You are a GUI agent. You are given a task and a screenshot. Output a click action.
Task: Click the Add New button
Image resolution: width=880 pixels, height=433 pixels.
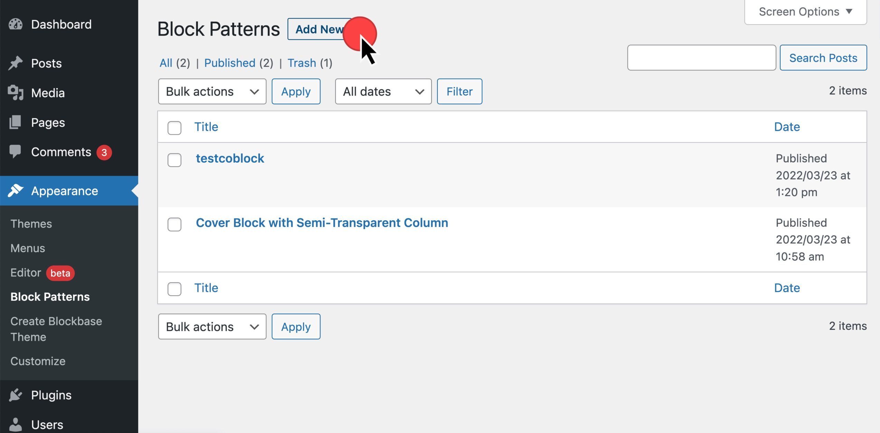[x=320, y=29]
